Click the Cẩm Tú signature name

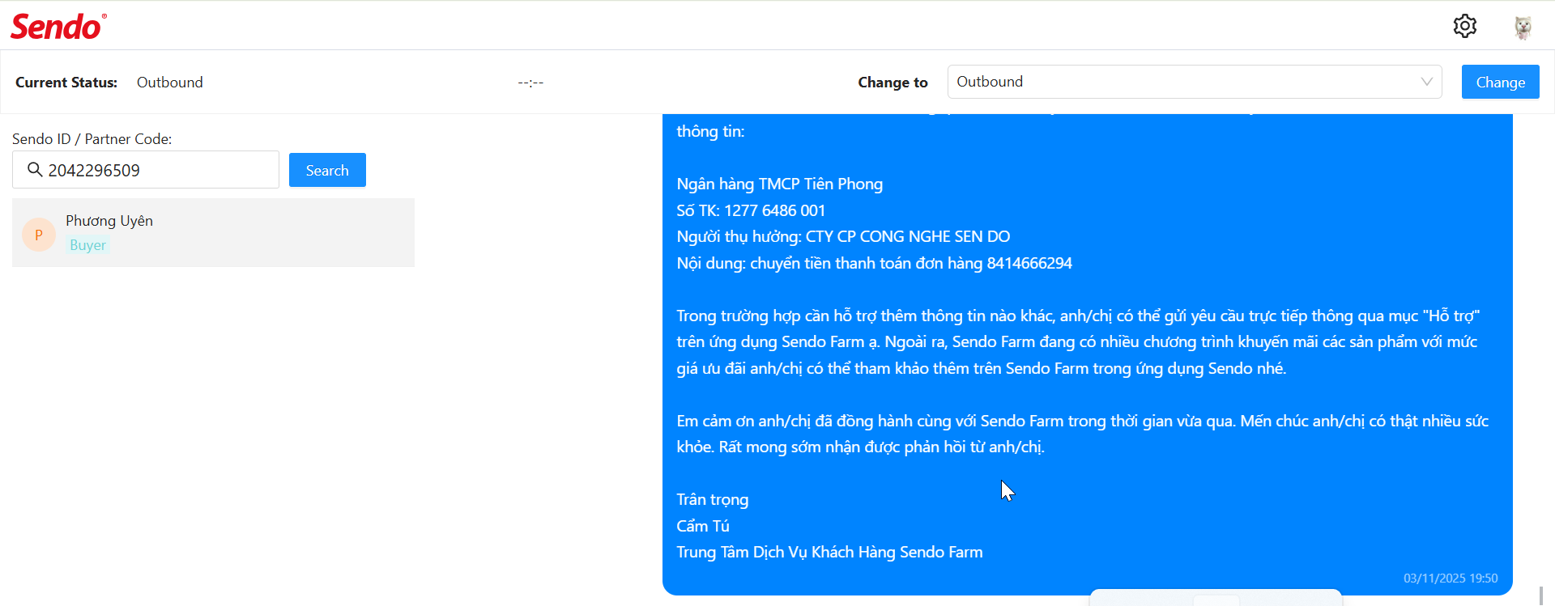point(703,526)
